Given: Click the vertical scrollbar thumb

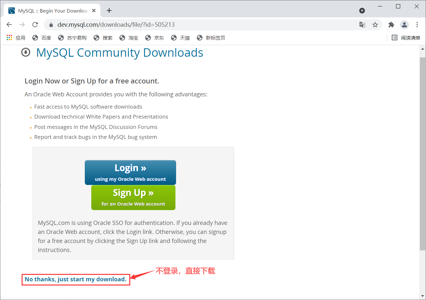Looking at the screenshot, I should point(422,154).
